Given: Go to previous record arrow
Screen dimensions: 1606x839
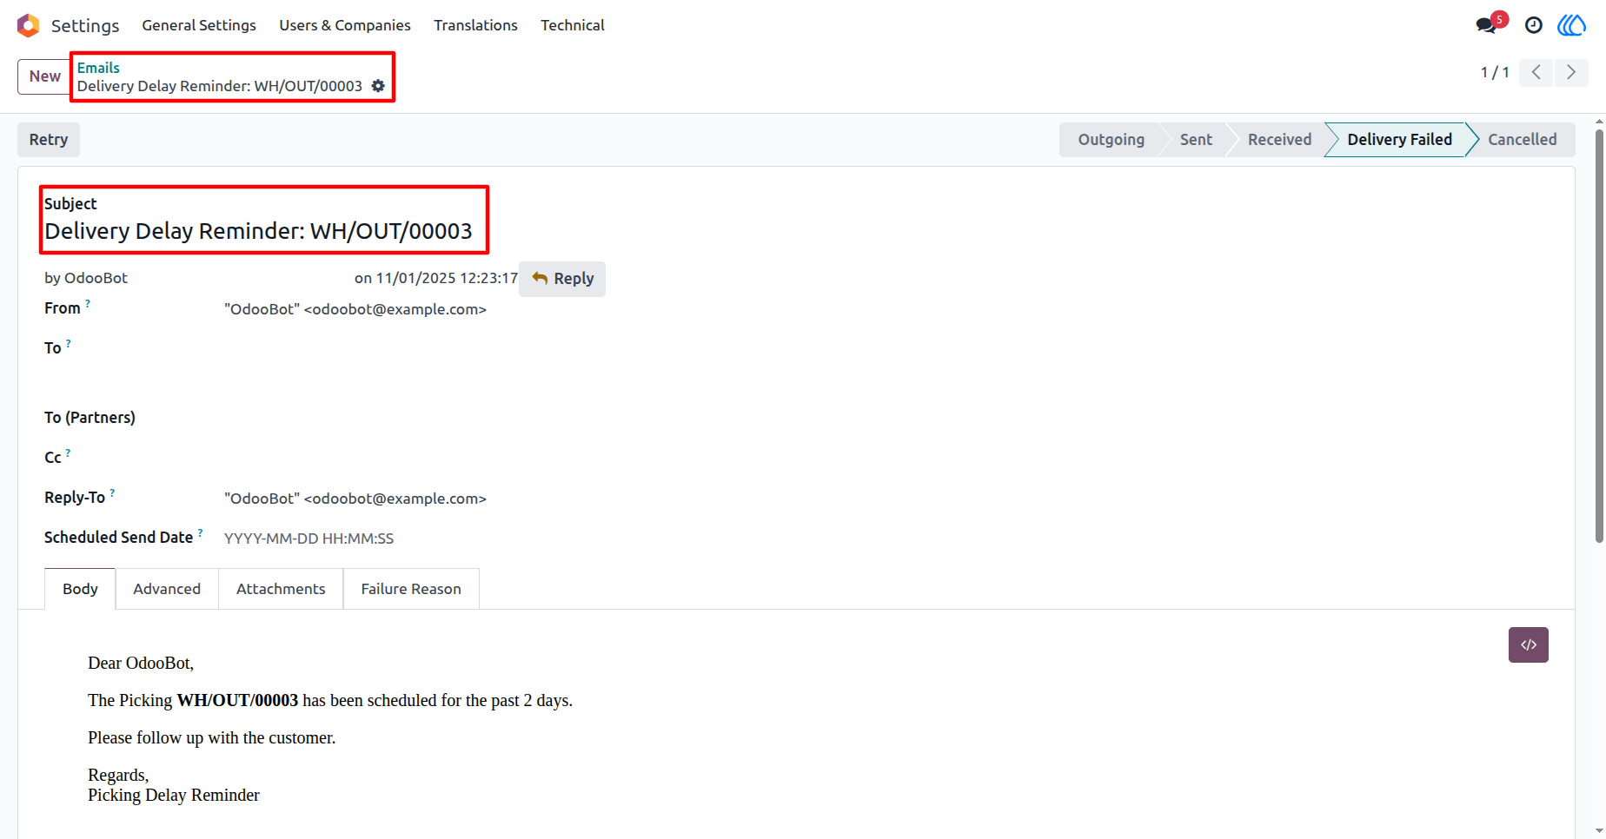Looking at the screenshot, I should [1536, 72].
